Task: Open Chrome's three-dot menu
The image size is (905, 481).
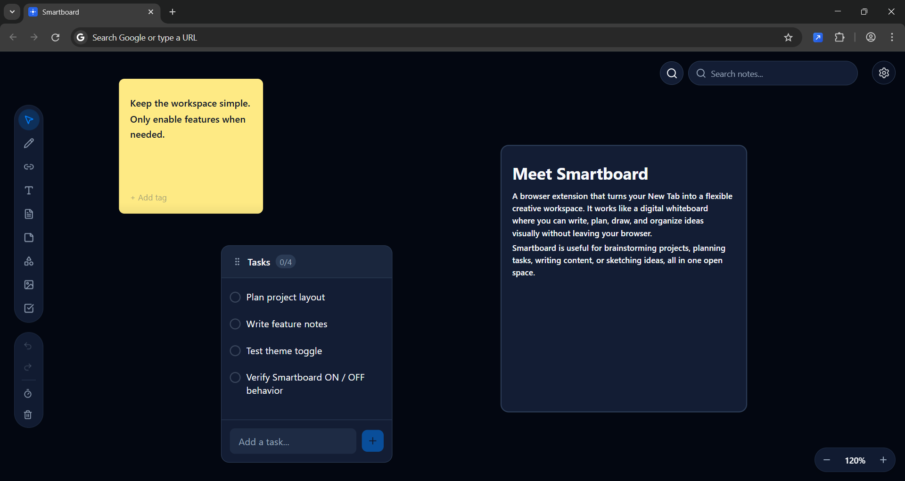Action: 892,37
